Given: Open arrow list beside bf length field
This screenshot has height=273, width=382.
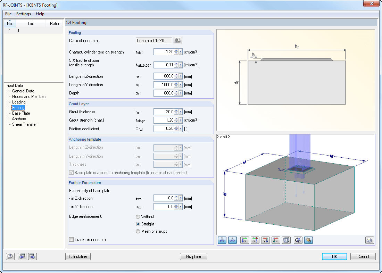Looking at the screenshot, I should coord(181,85).
